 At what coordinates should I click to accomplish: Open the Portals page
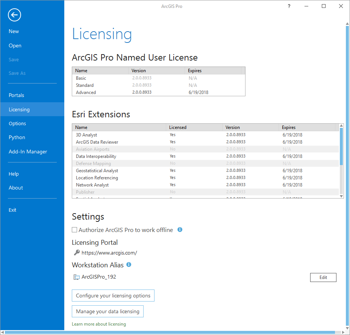(x=16, y=95)
